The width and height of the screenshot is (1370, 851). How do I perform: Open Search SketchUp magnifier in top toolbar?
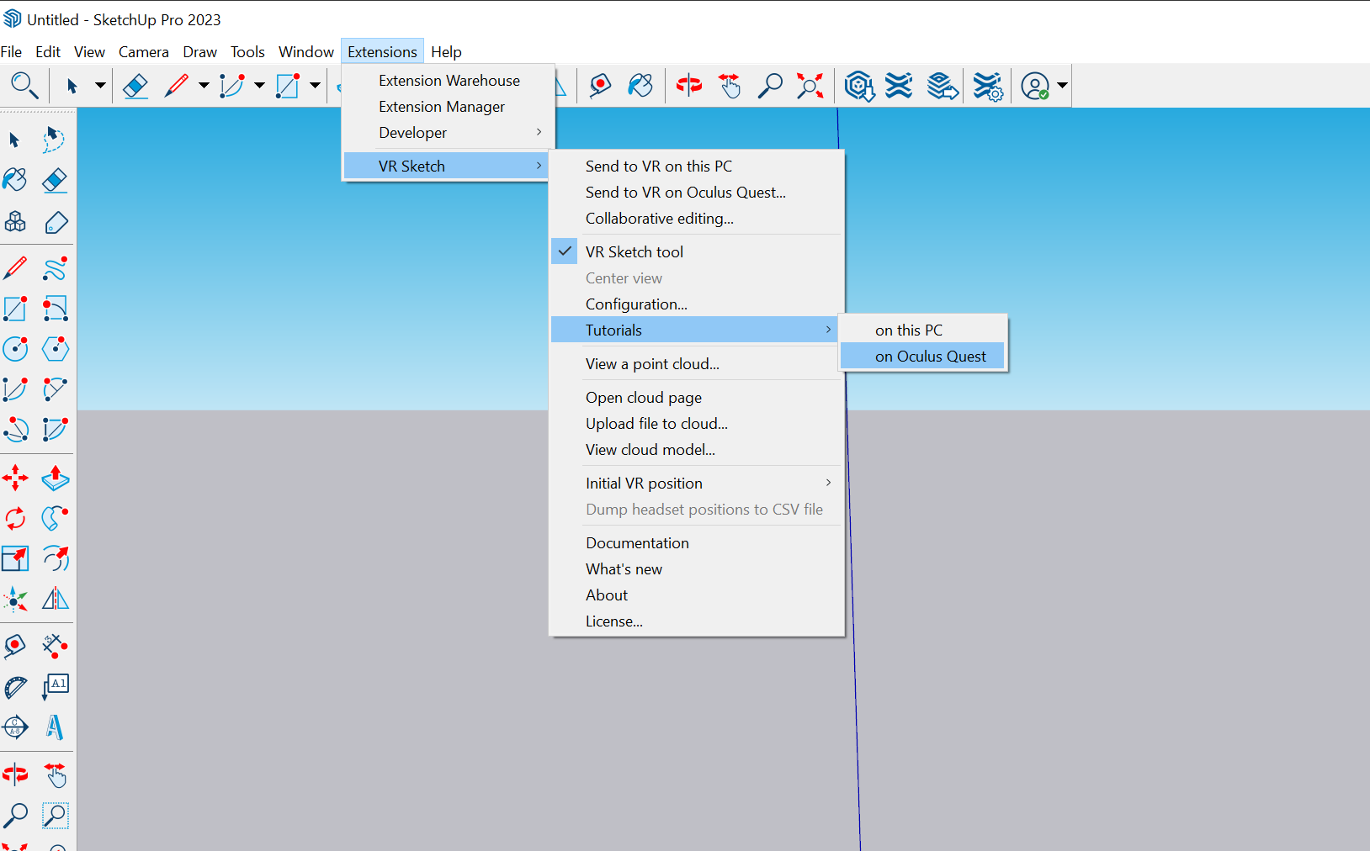coord(24,85)
